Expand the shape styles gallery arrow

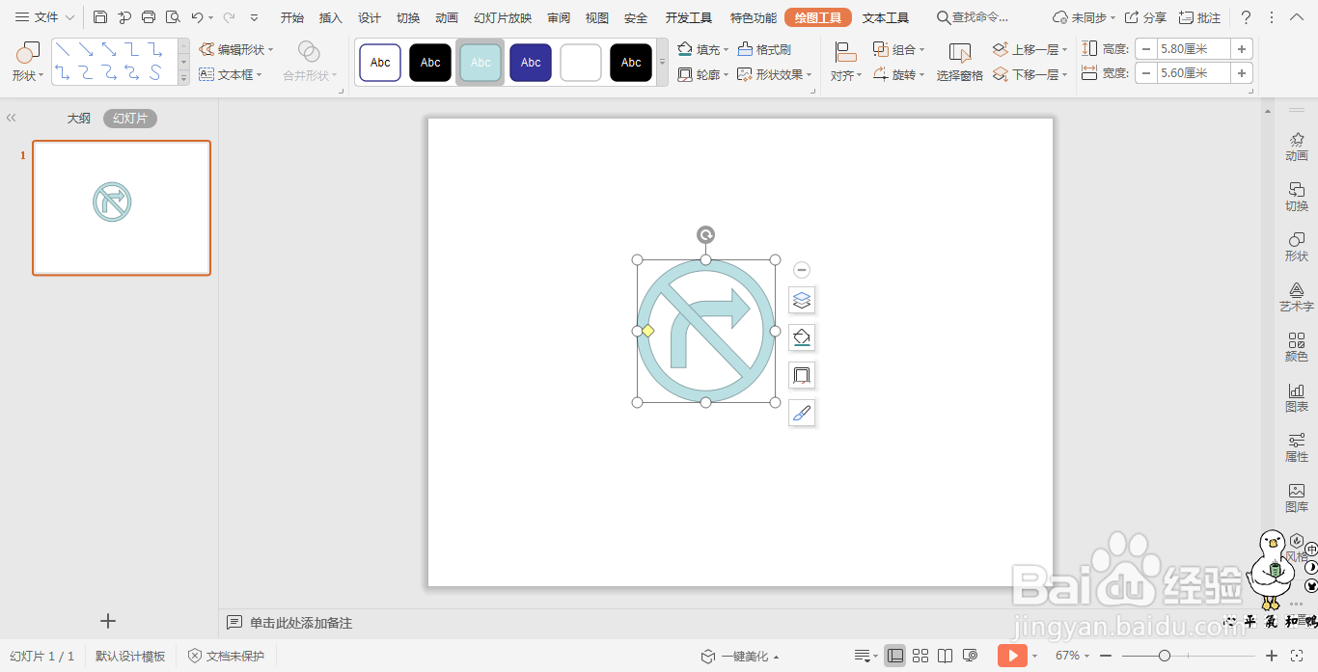coord(662,63)
